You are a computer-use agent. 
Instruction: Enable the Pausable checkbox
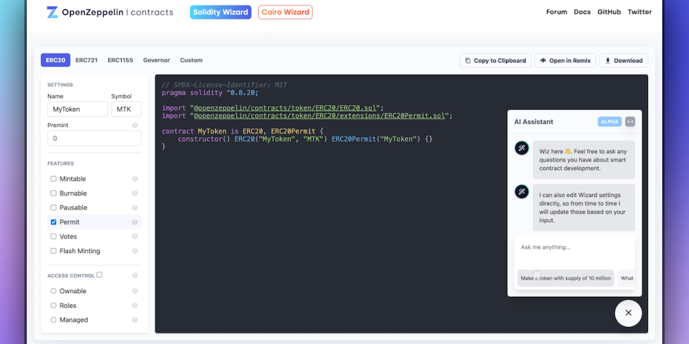(54, 208)
